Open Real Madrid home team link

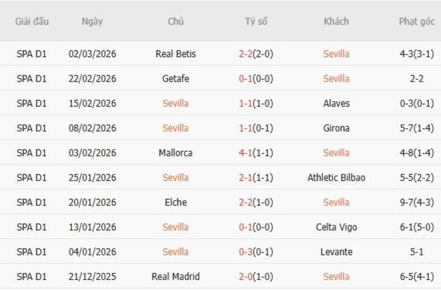(175, 276)
